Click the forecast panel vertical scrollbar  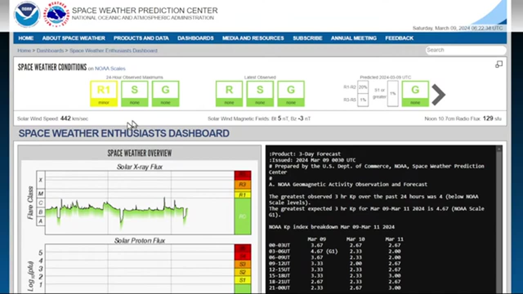[499, 219]
